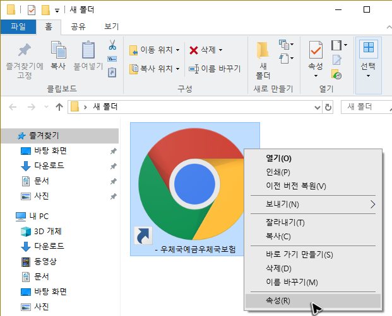The image size is (392, 316).
Task: Click the Edit icon in 열기 group
Action: click(336, 60)
